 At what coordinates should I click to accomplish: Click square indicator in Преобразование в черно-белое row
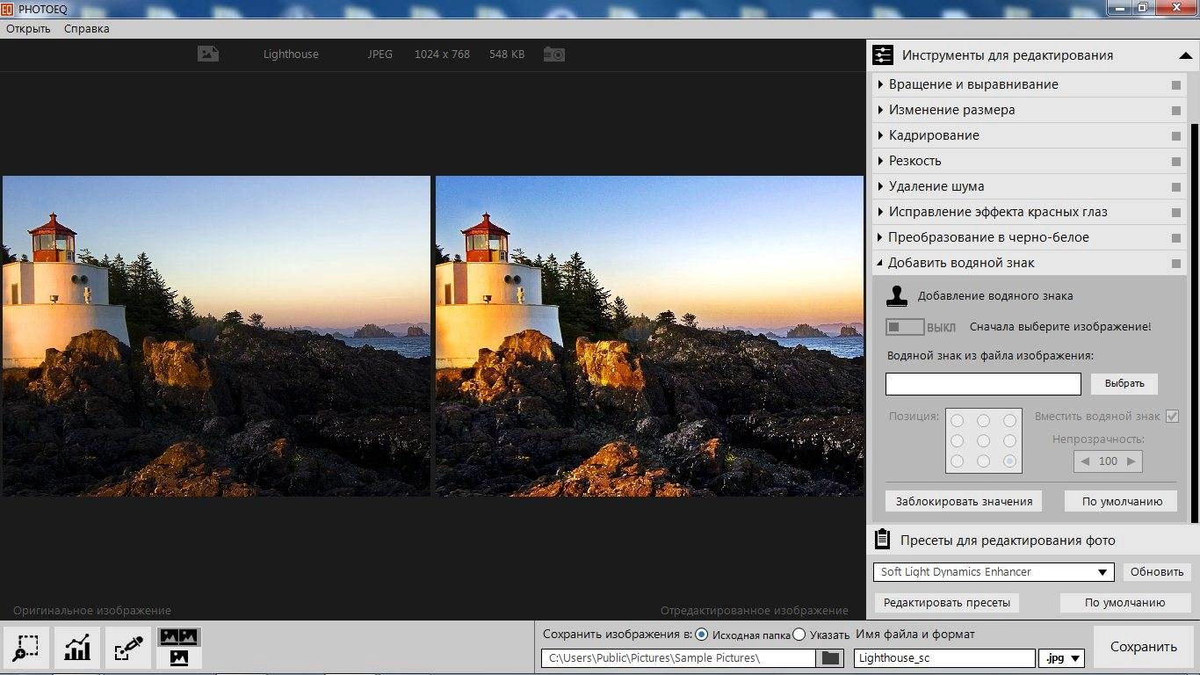pos(1175,238)
